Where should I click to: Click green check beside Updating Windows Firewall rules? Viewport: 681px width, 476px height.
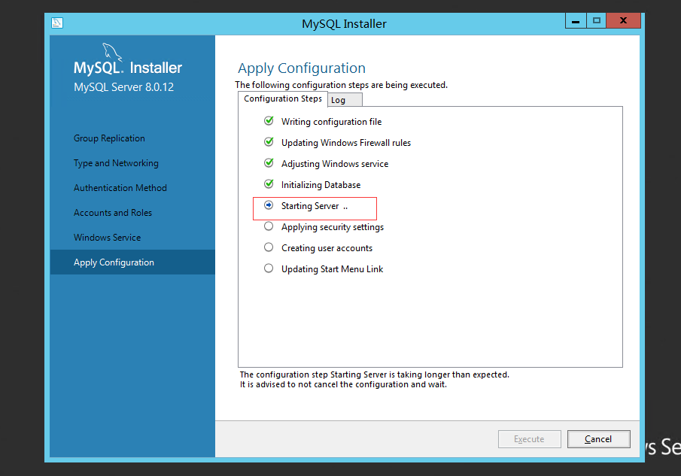tap(269, 141)
